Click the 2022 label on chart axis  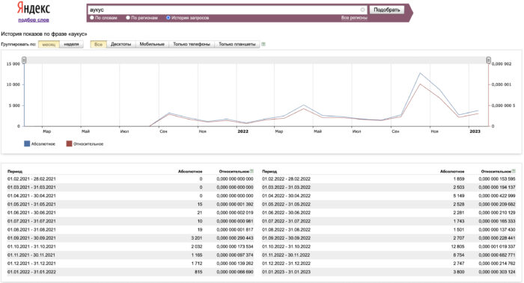click(243, 131)
